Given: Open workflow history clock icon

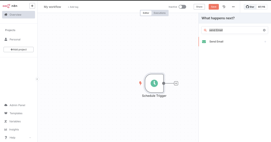Looking at the screenshot, I should [x=224, y=7].
